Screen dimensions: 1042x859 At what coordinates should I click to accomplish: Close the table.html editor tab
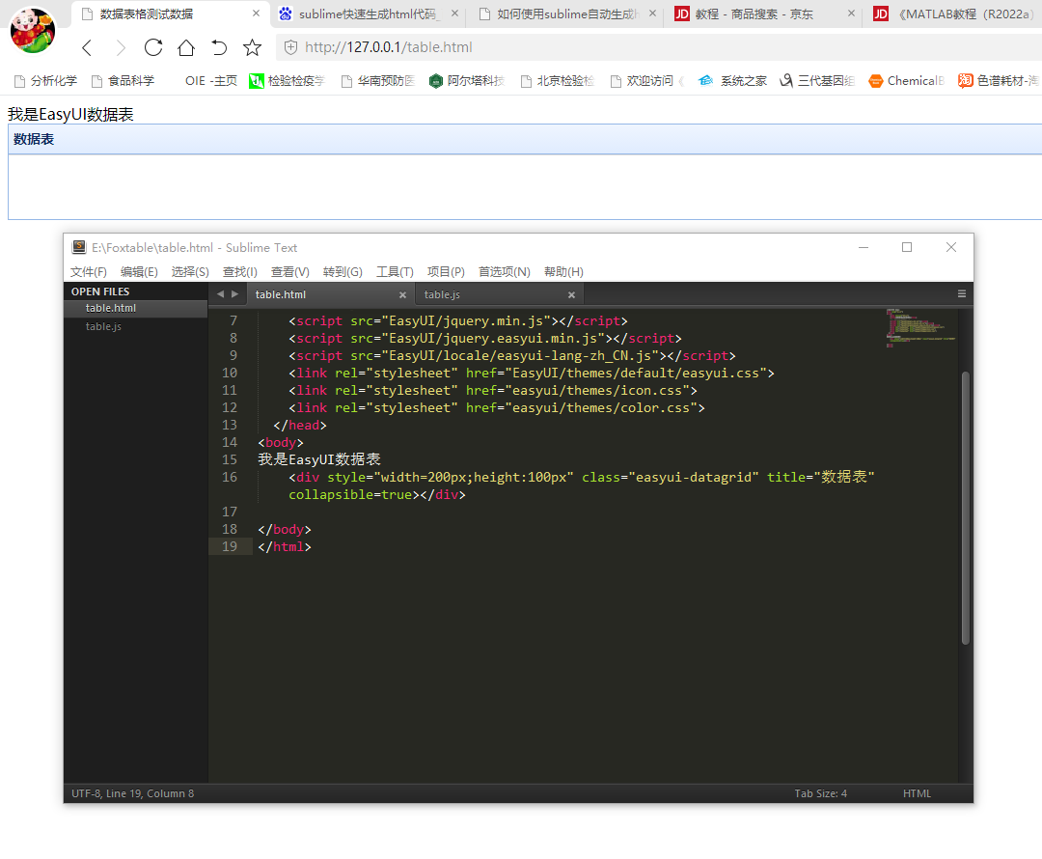pos(402,294)
